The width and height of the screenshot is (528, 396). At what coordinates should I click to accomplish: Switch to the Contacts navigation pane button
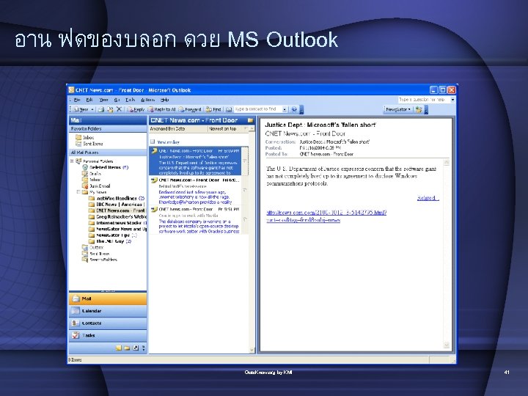(108, 323)
